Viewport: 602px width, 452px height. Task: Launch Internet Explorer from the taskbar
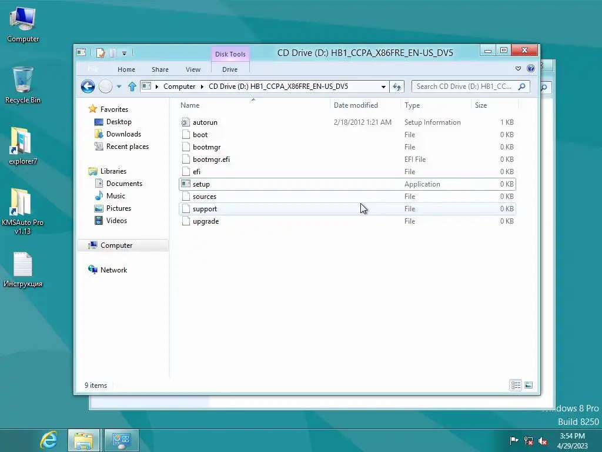tap(49, 440)
